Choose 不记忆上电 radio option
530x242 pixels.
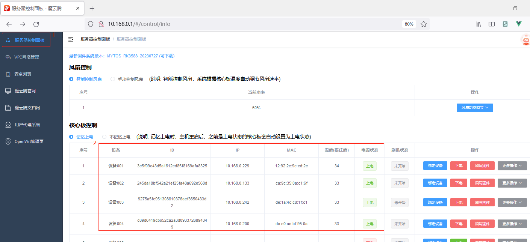[x=105, y=137]
